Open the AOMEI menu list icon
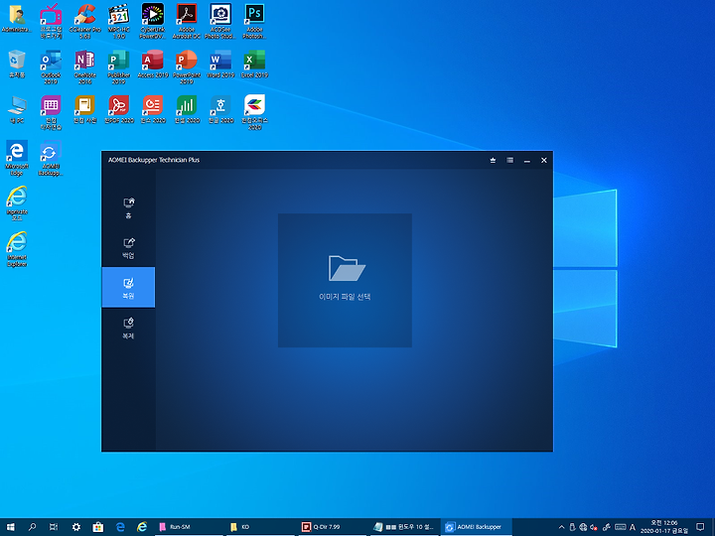 click(509, 160)
